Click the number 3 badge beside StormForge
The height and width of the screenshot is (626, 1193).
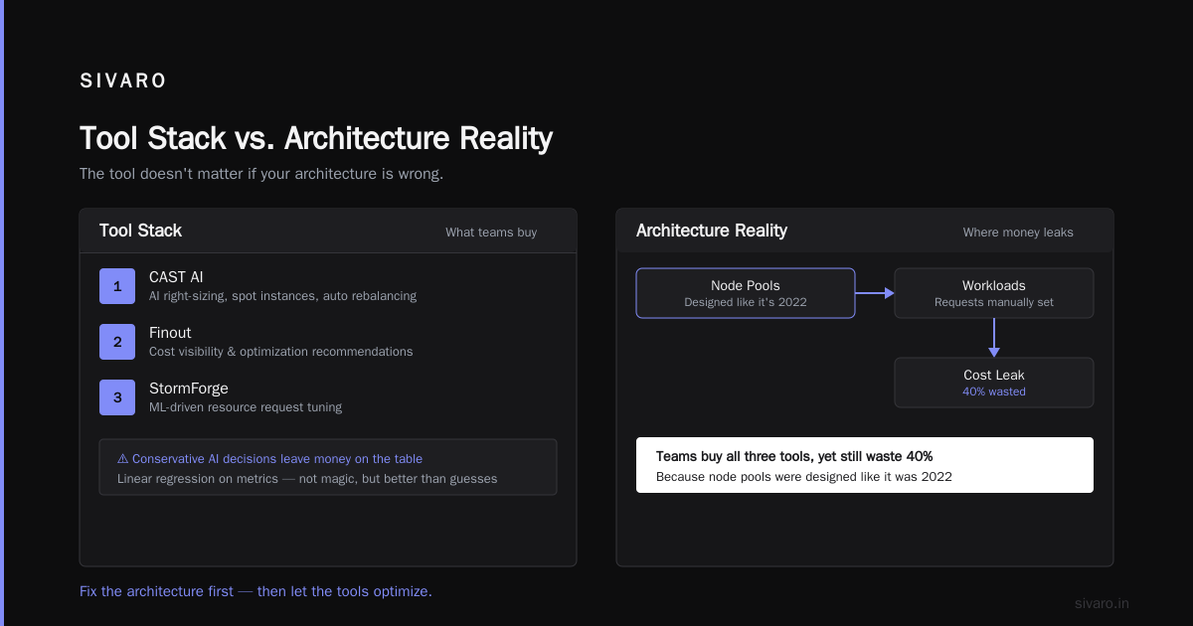117,397
